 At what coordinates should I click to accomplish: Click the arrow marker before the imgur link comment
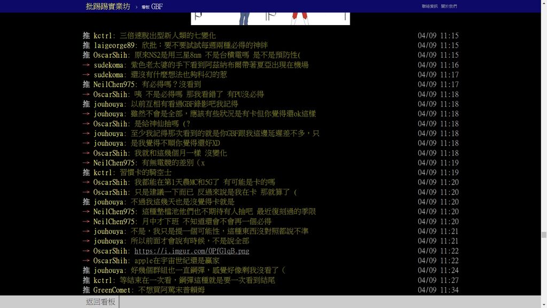pyautogui.click(x=87, y=251)
